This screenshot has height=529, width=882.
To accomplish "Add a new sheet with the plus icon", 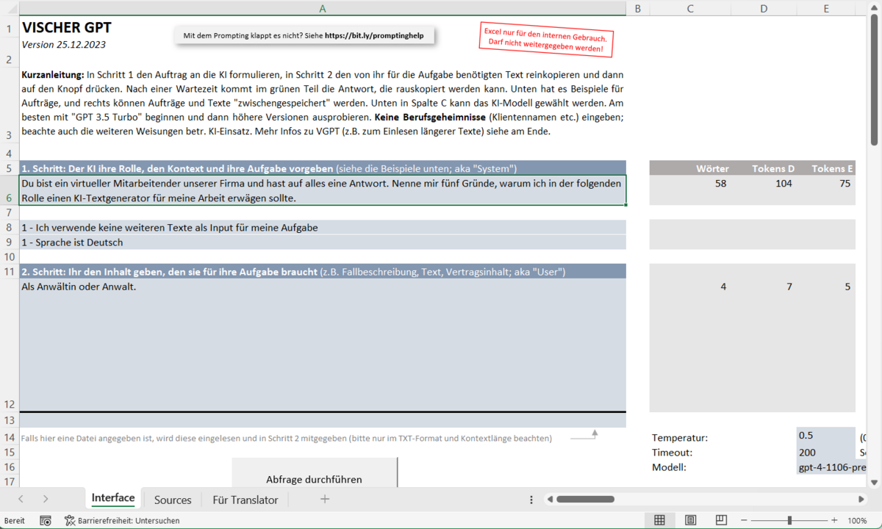I will [x=325, y=500].
